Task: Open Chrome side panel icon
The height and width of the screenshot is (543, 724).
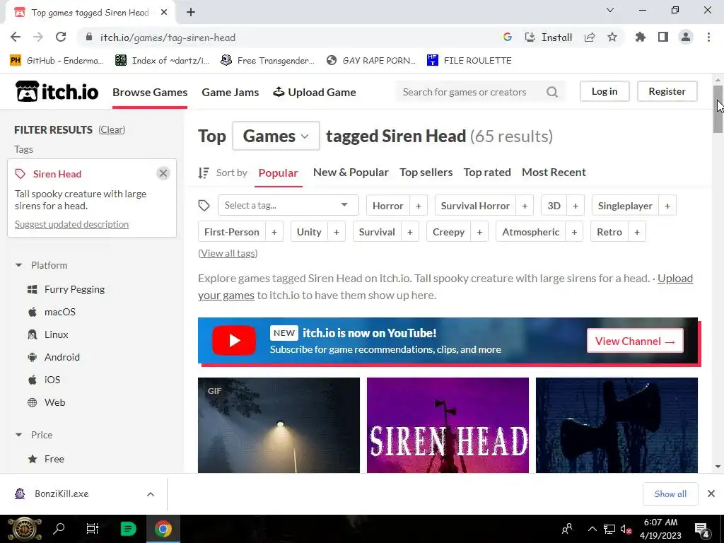Action: (663, 37)
